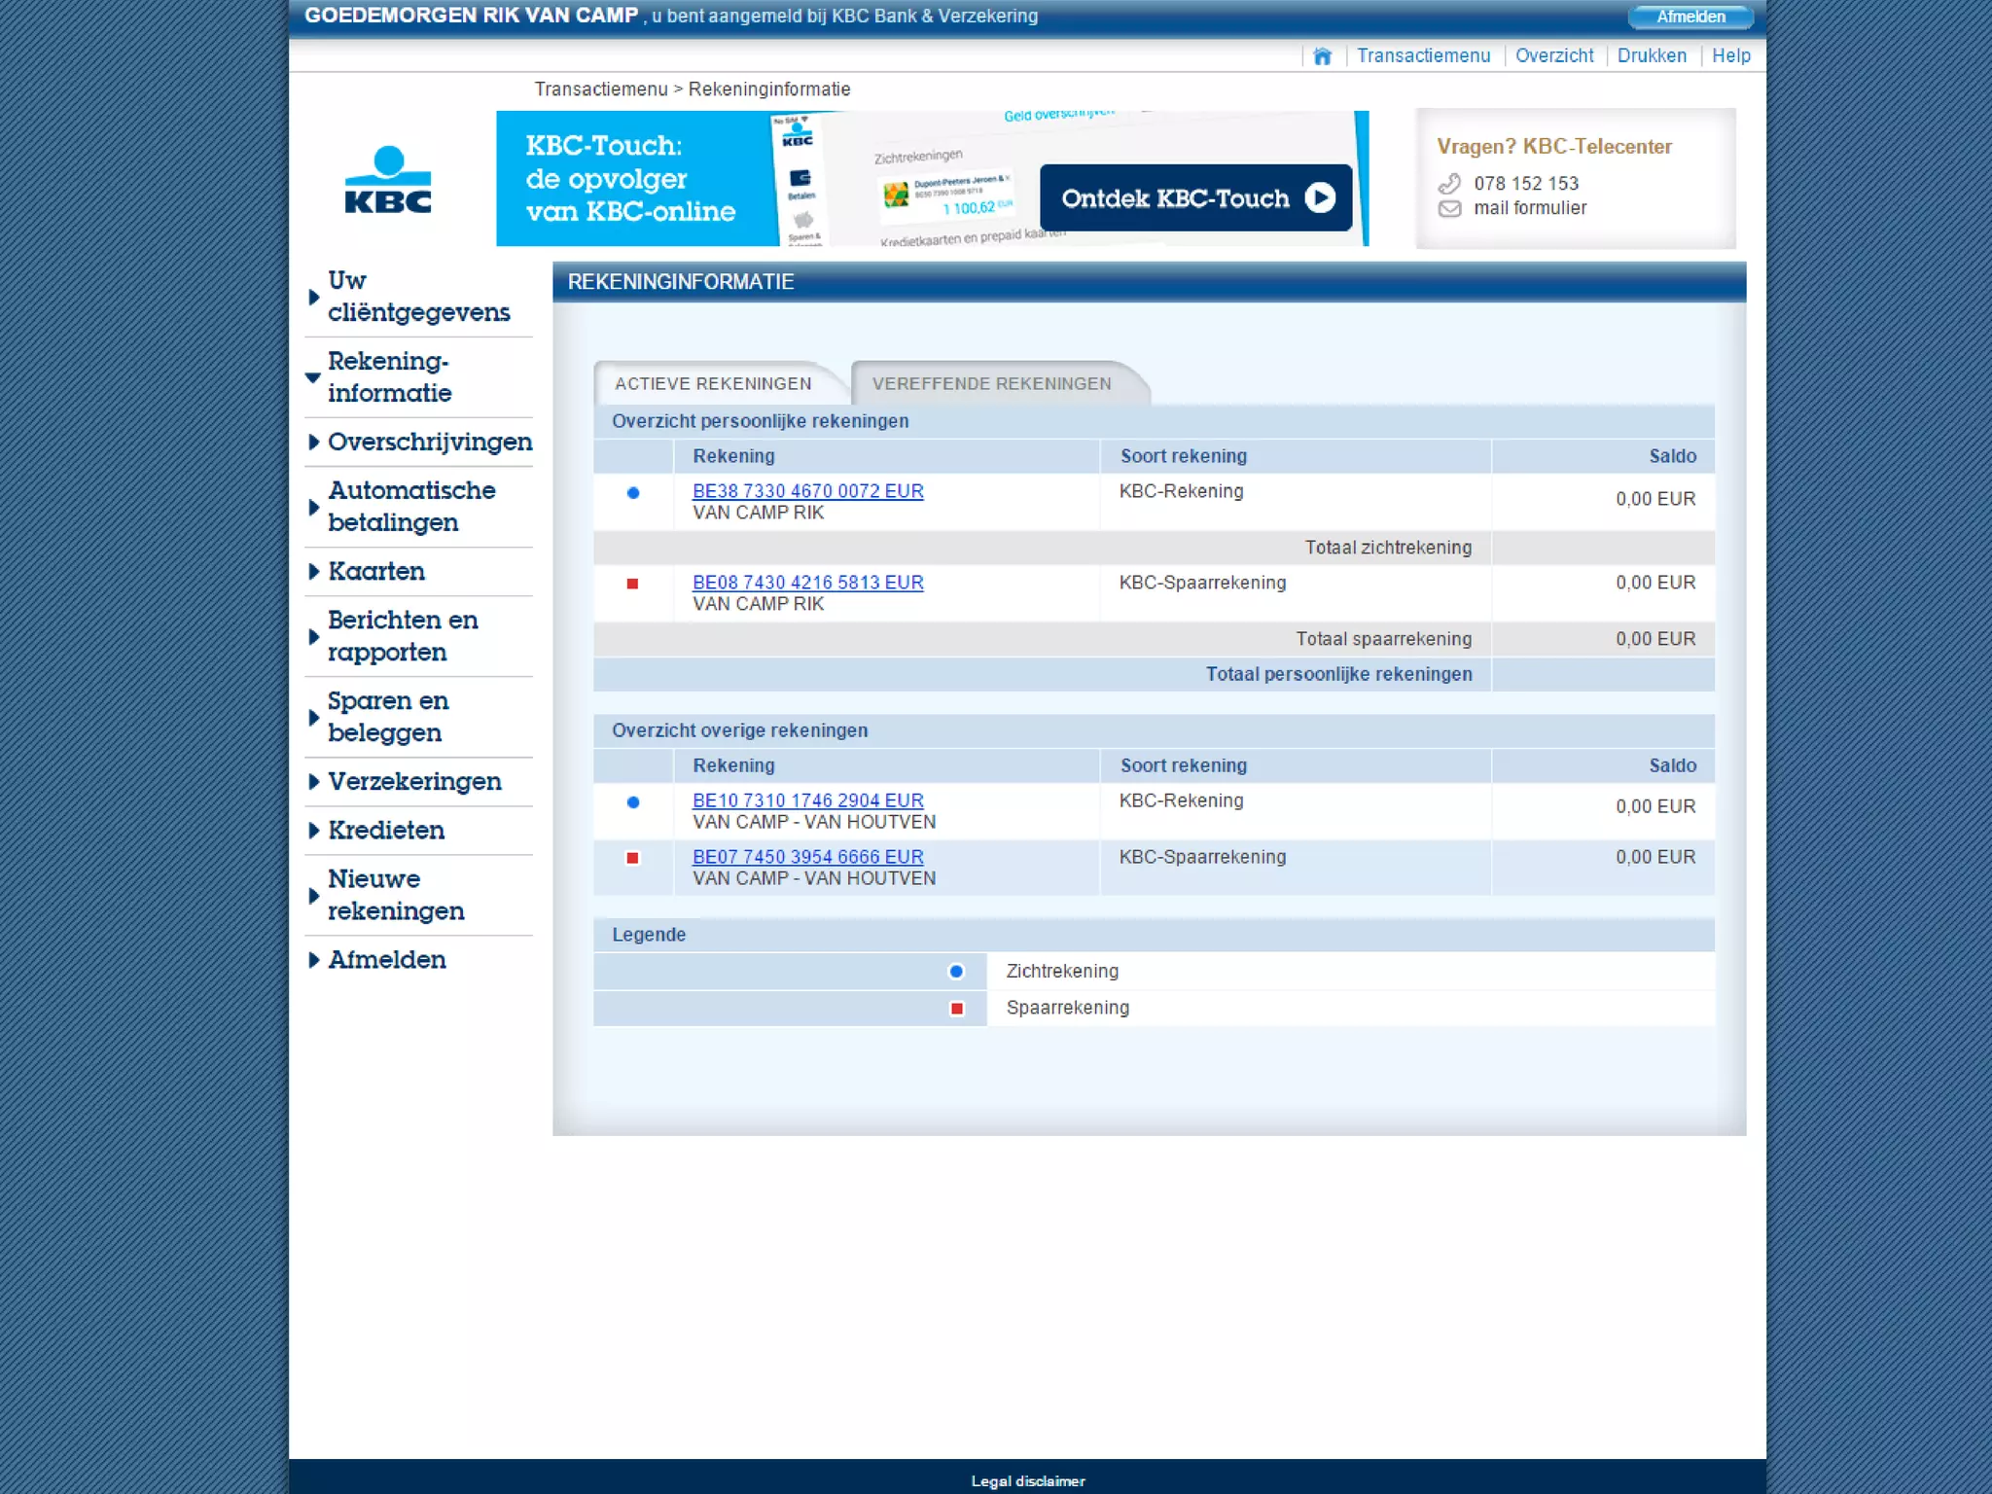Click the phone icon in KBC-Telecenter box
This screenshot has height=1494, width=1992.
click(1449, 183)
